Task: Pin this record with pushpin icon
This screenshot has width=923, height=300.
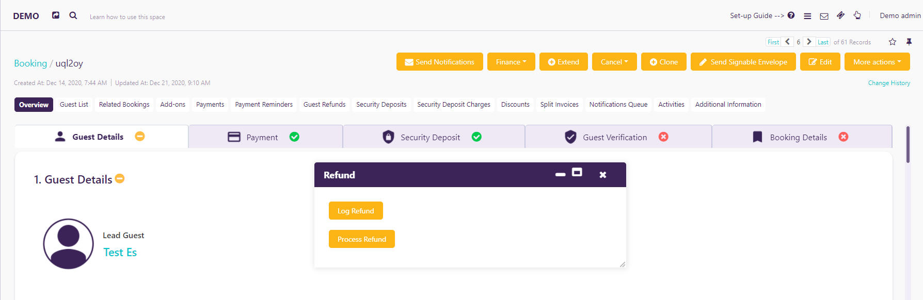Action: coord(909,42)
